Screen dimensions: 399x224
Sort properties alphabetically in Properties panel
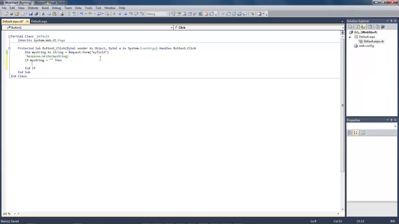click(x=355, y=133)
